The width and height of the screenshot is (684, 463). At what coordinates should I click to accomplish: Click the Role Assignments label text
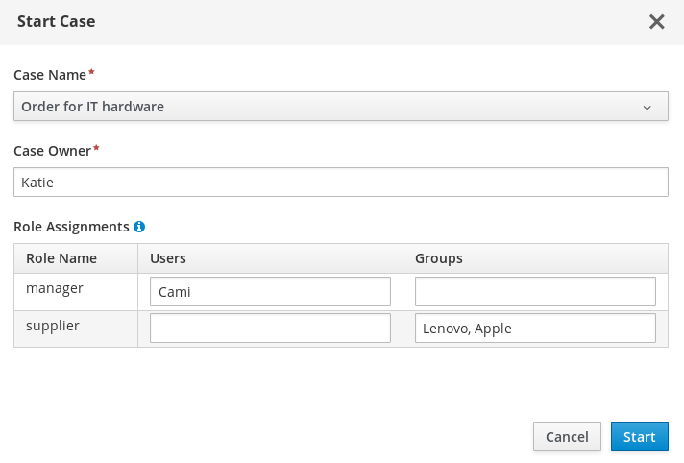click(71, 227)
